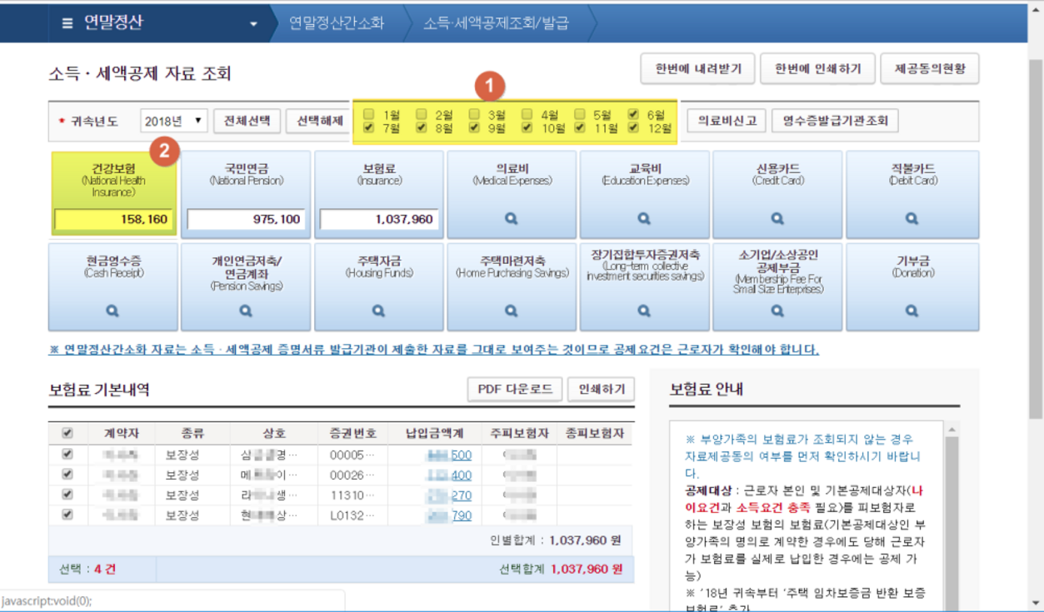Screen dimensions: 1044x612
Task: Click the page's vertical scrollbar on the right
Action: click(1037, 333)
